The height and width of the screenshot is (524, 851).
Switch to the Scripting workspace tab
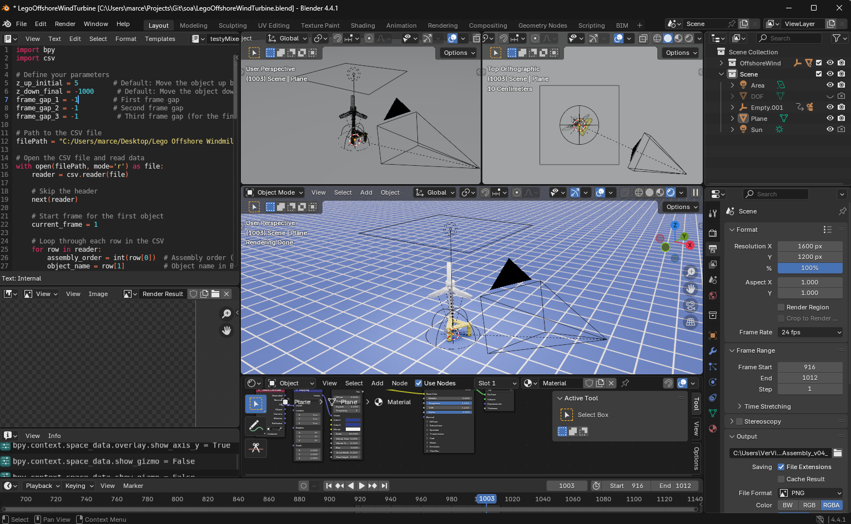tap(591, 26)
